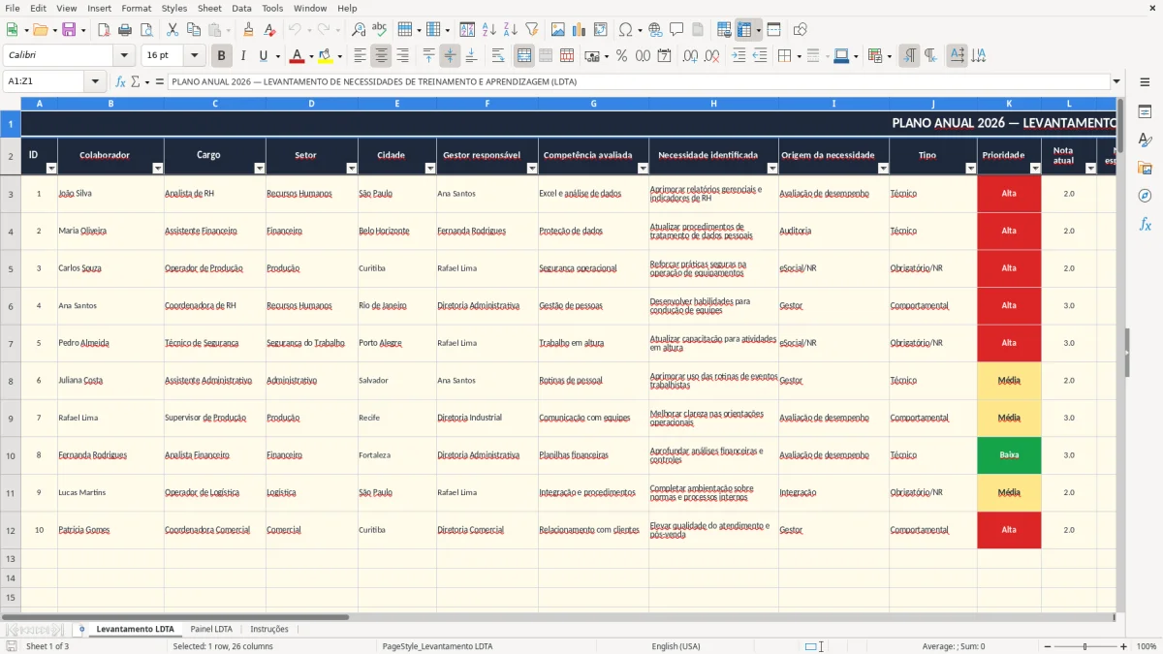
Task: Click the Font Color red swatch
Action: click(297, 56)
